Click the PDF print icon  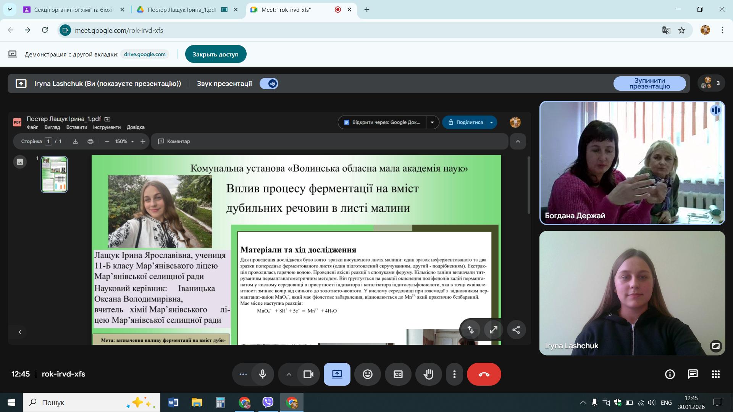[90, 142]
